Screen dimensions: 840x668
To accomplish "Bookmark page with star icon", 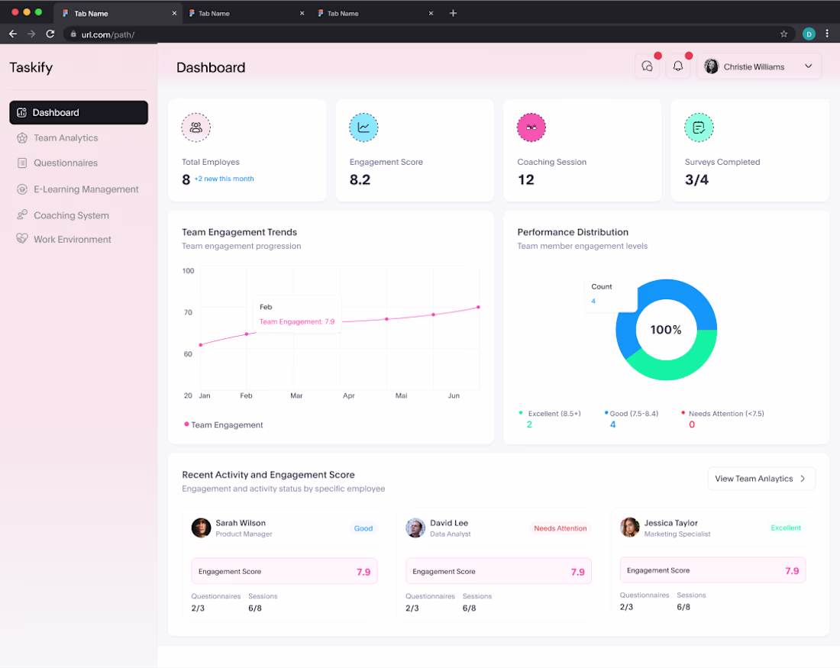I will [783, 34].
